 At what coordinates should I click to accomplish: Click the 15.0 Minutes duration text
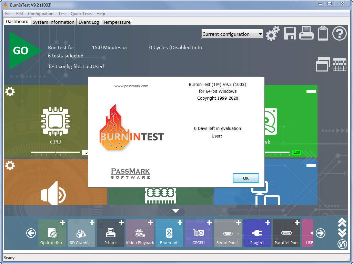coord(109,47)
